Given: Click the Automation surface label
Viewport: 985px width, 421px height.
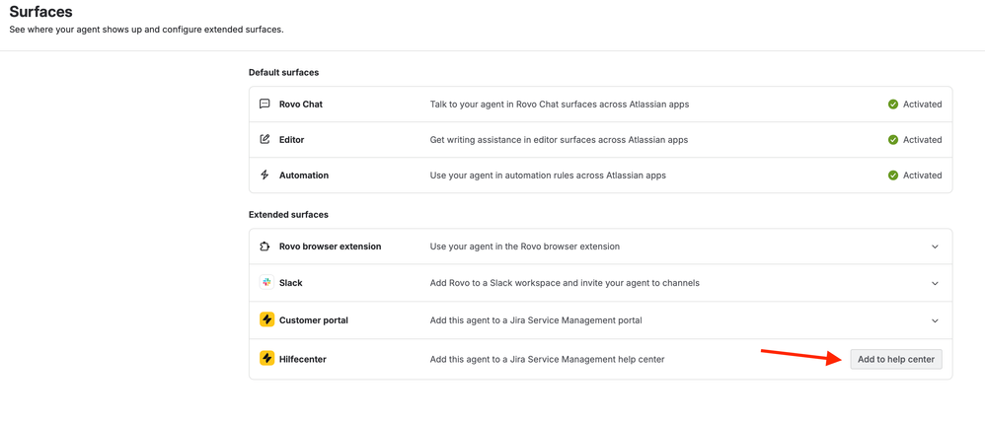Looking at the screenshot, I should pyautogui.click(x=304, y=175).
